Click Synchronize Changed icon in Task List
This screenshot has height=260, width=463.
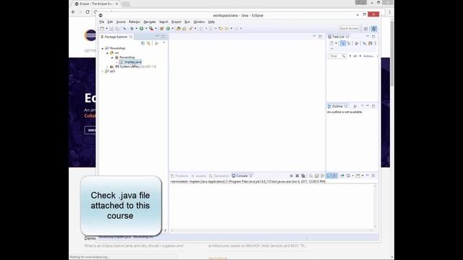[x=370, y=43]
